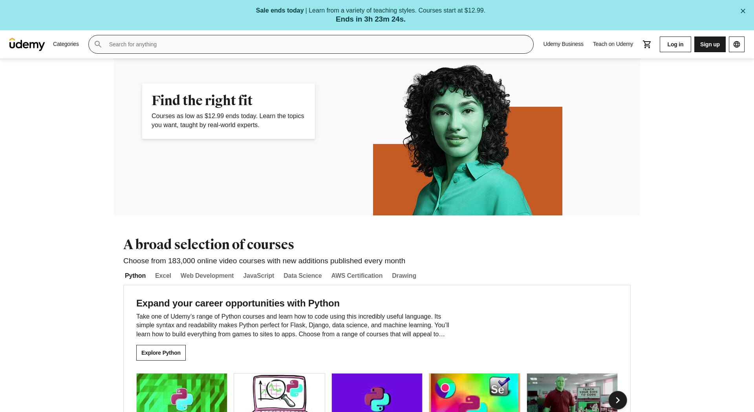Switch to the Excel tab
The height and width of the screenshot is (412, 754).
(163, 275)
